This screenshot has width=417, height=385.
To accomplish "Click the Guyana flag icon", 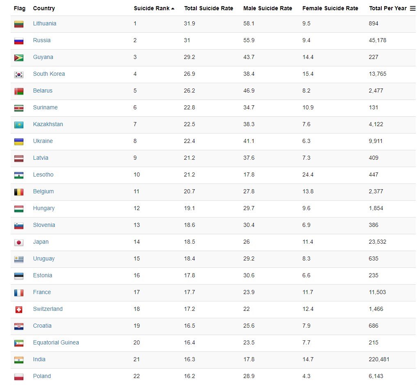I will pos(19,58).
